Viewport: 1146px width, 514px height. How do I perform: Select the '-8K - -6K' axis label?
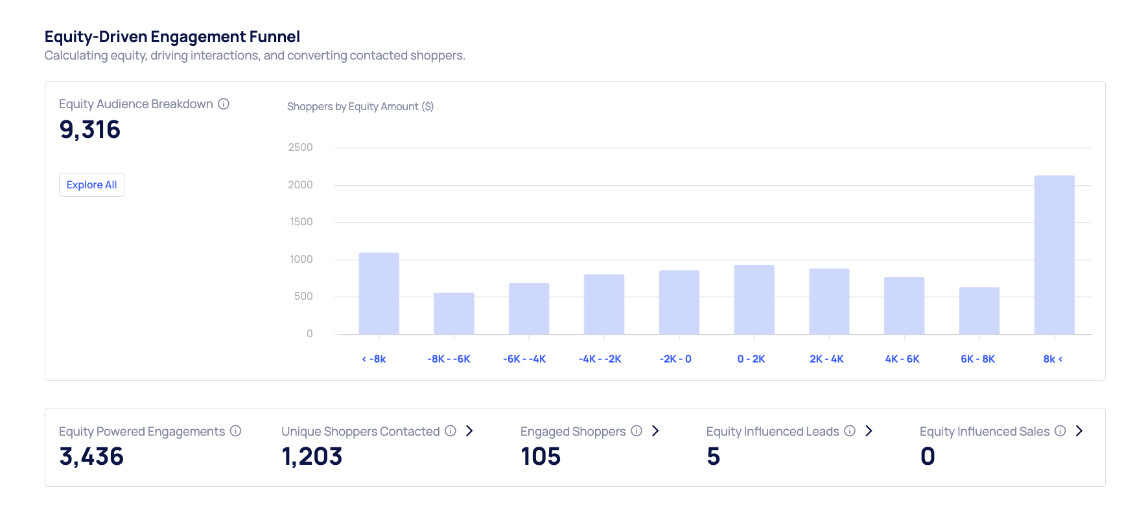[449, 359]
